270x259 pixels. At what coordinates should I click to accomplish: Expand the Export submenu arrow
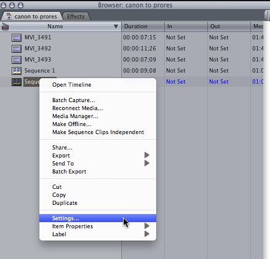(147, 155)
